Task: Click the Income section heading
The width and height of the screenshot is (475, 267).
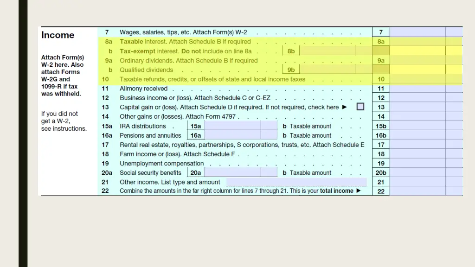Action: tap(58, 35)
